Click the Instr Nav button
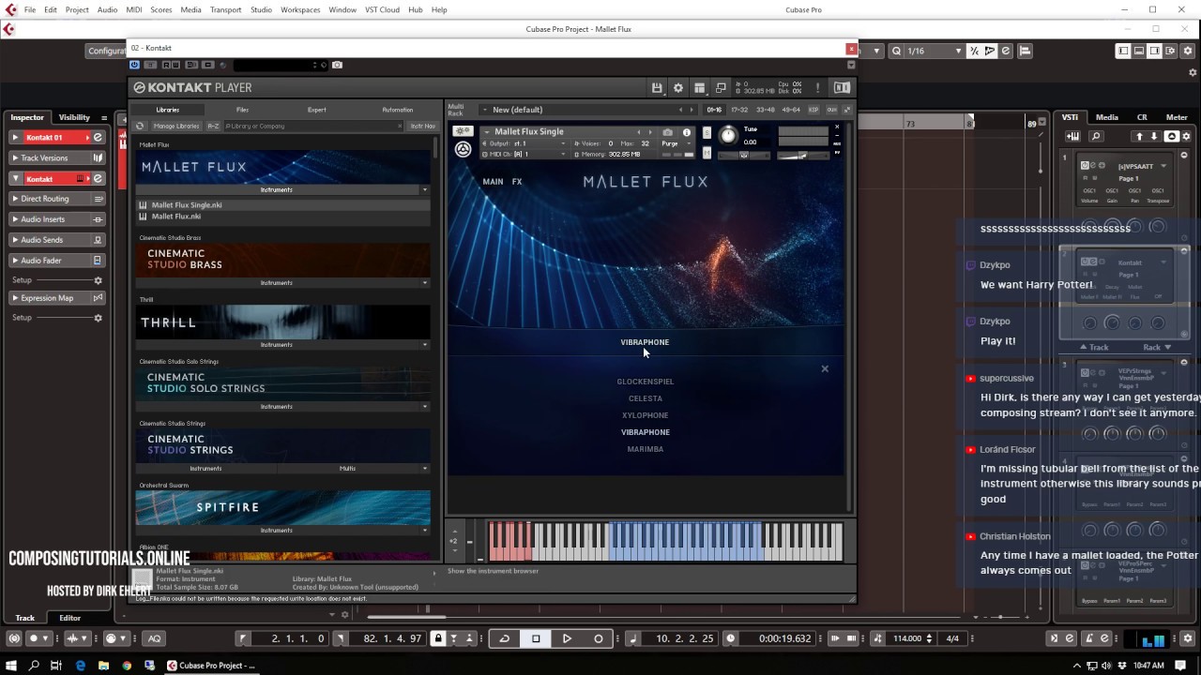 (422, 126)
